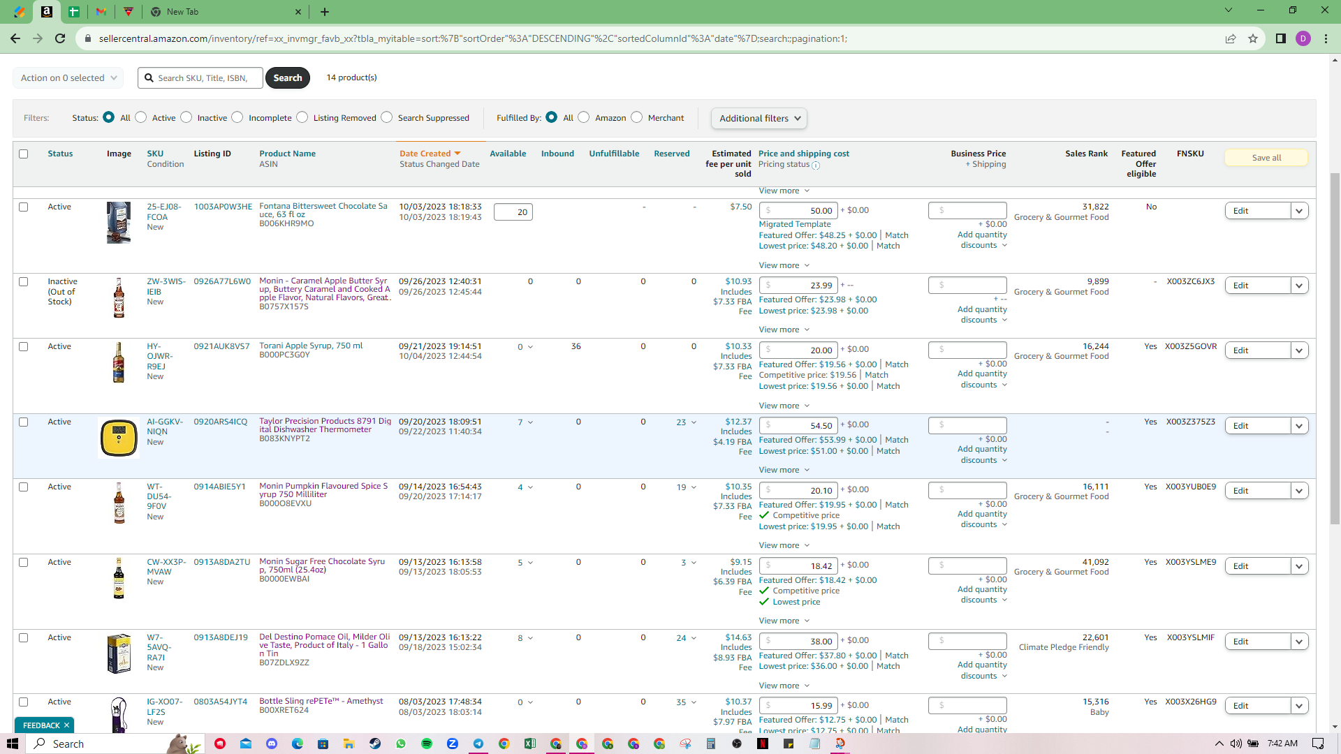Click the pricing status info icon

tap(816, 165)
